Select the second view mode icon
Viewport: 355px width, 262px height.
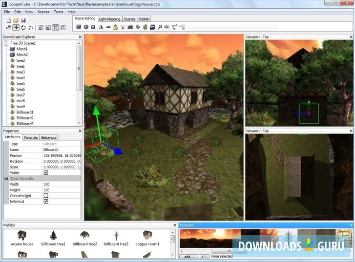[48, 28]
